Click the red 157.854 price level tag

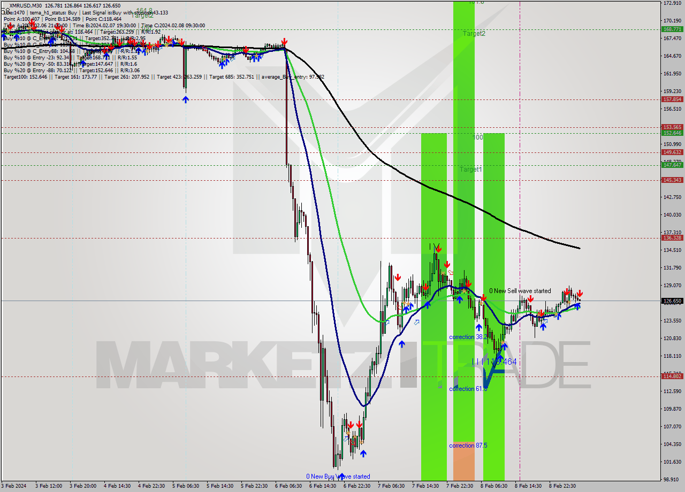pyautogui.click(x=672, y=99)
